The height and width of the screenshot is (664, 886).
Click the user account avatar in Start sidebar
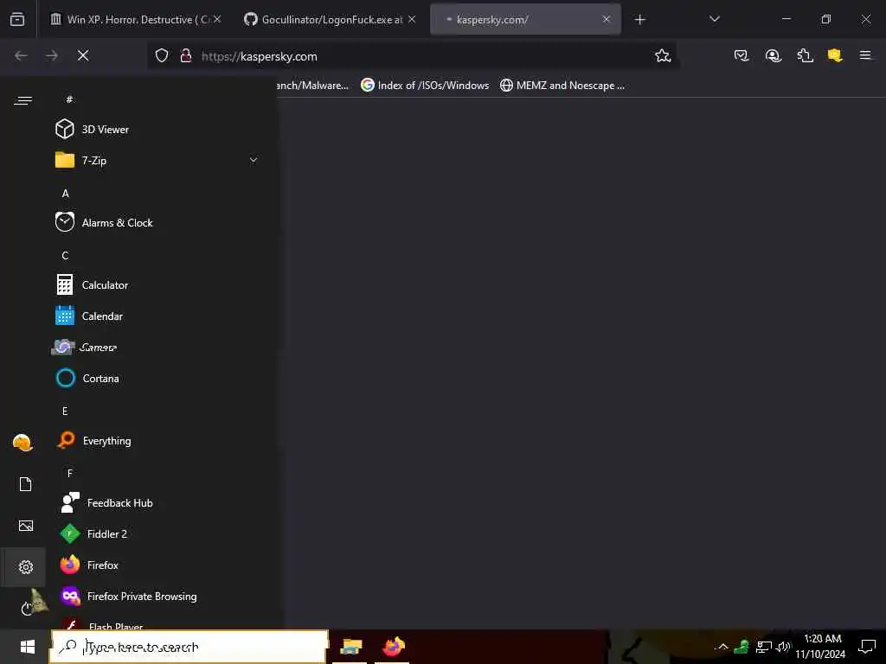click(x=22, y=443)
